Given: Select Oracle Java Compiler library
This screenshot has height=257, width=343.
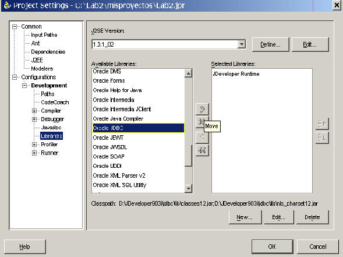Looking at the screenshot, I should pos(138,119).
